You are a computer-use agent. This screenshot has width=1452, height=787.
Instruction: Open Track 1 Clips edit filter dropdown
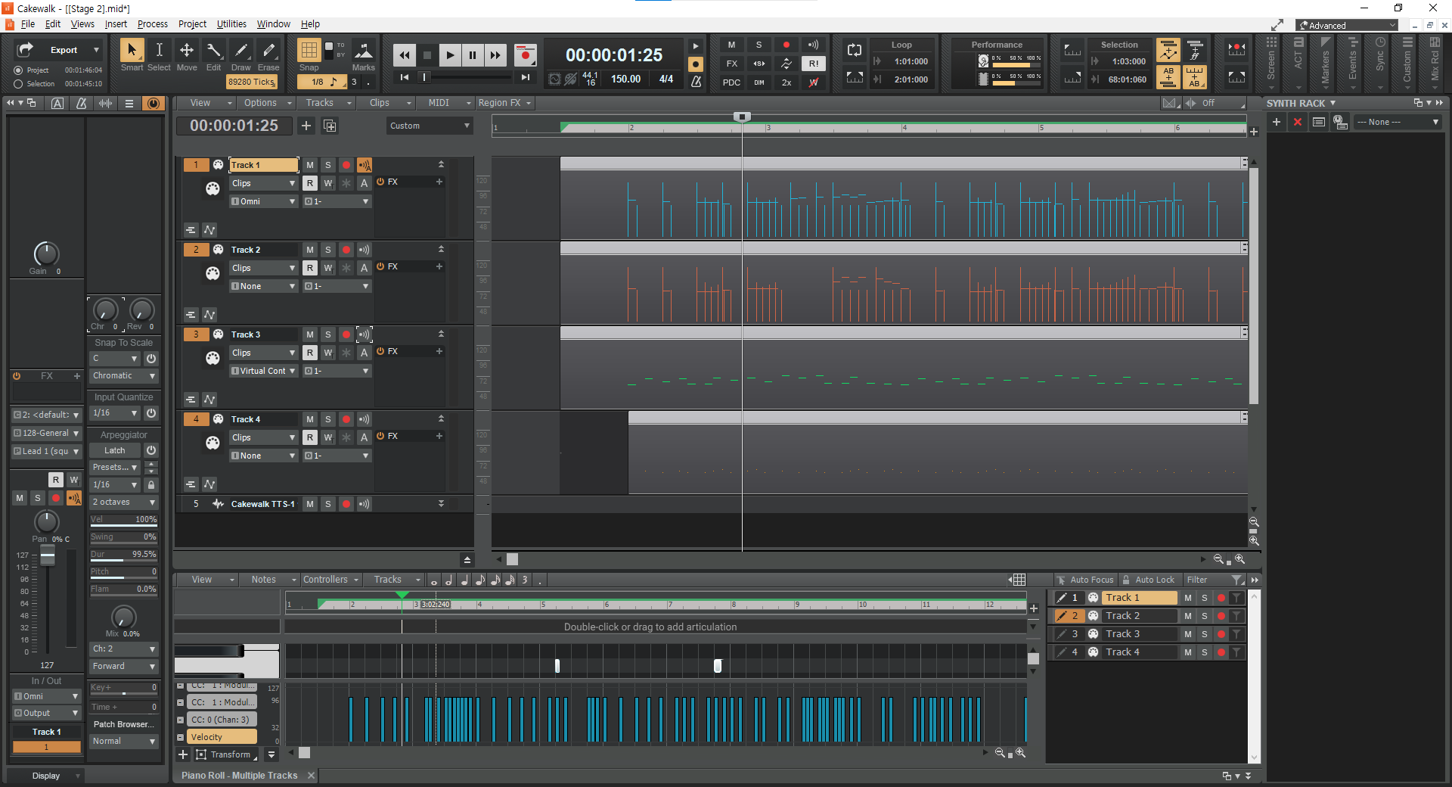tap(263, 183)
